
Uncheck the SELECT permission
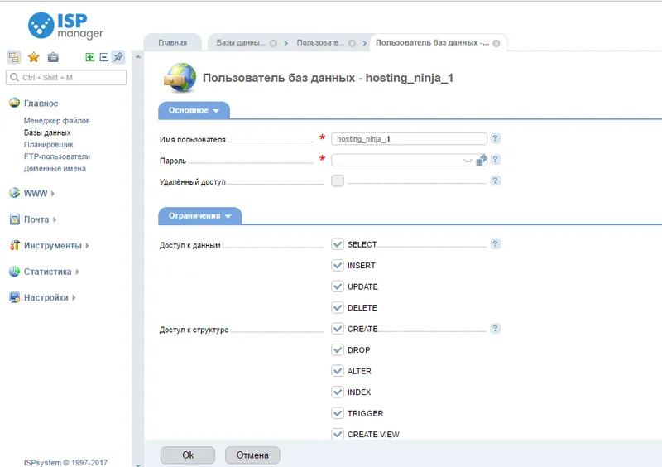338,244
